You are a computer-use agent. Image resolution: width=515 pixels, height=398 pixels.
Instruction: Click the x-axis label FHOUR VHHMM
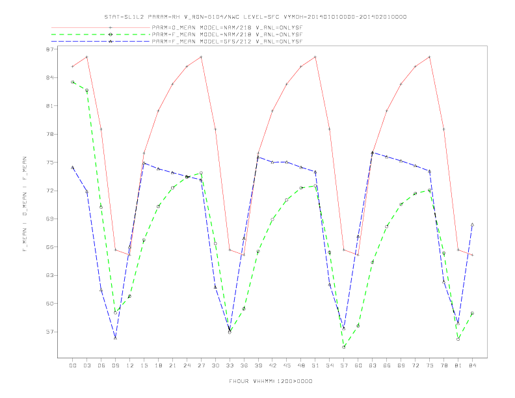coord(271,381)
